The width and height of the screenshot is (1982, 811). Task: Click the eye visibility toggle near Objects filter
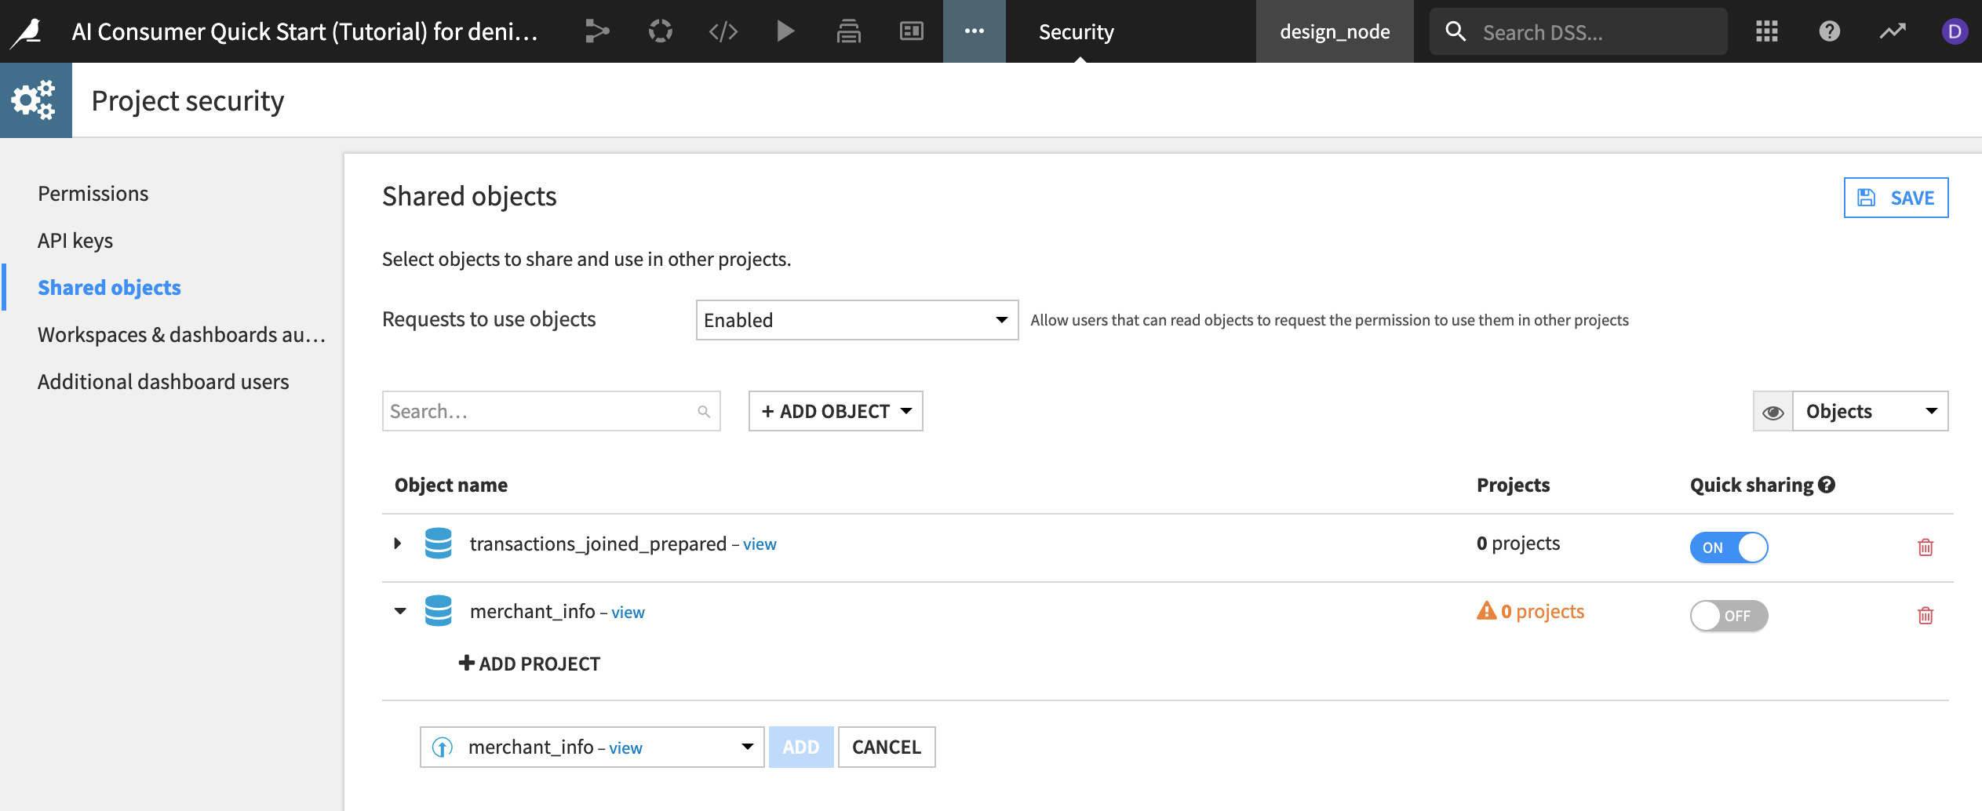click(1774, 410)
